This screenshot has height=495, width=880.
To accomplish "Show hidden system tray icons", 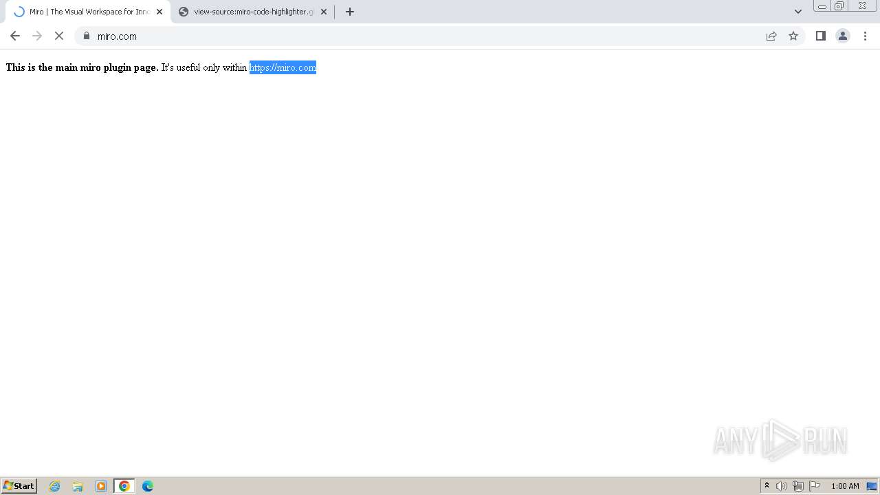I will click(x=767, y=486).
